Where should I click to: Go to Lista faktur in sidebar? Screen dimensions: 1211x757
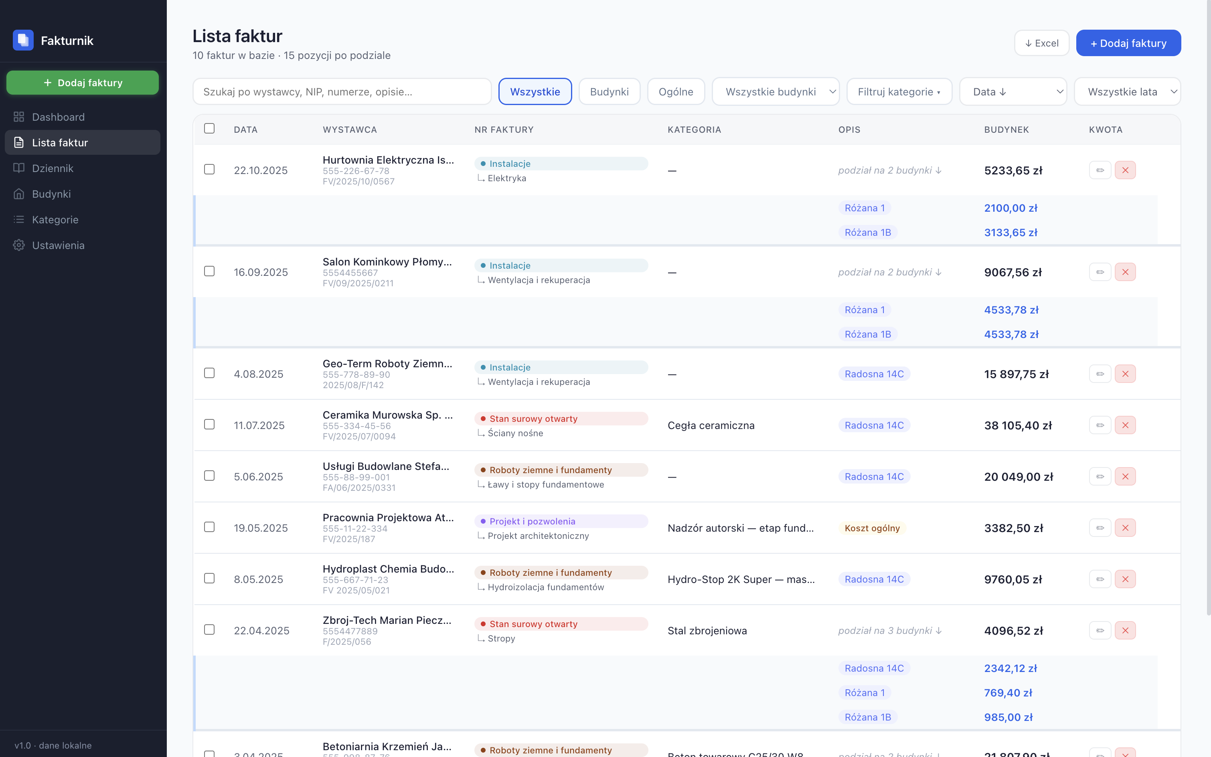83,143
